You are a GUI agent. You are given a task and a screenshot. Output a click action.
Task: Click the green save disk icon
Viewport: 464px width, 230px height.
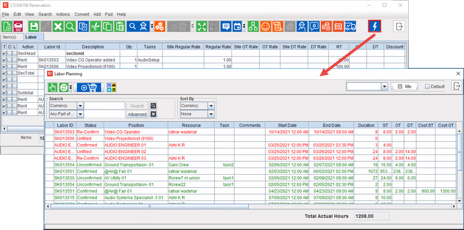[x=34, y=26]
